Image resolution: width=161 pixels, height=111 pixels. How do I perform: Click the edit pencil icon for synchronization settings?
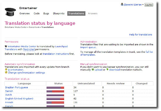[x=6, y=72]
